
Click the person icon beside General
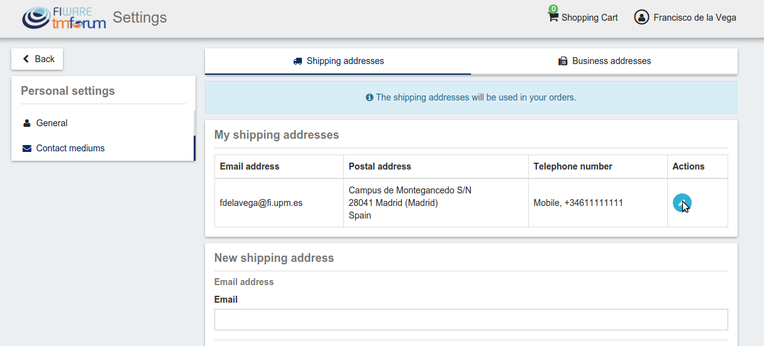(26, 123)
